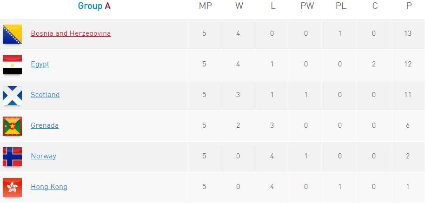Click the Group A heading
The image size is (425, 203).
(94, 6)
